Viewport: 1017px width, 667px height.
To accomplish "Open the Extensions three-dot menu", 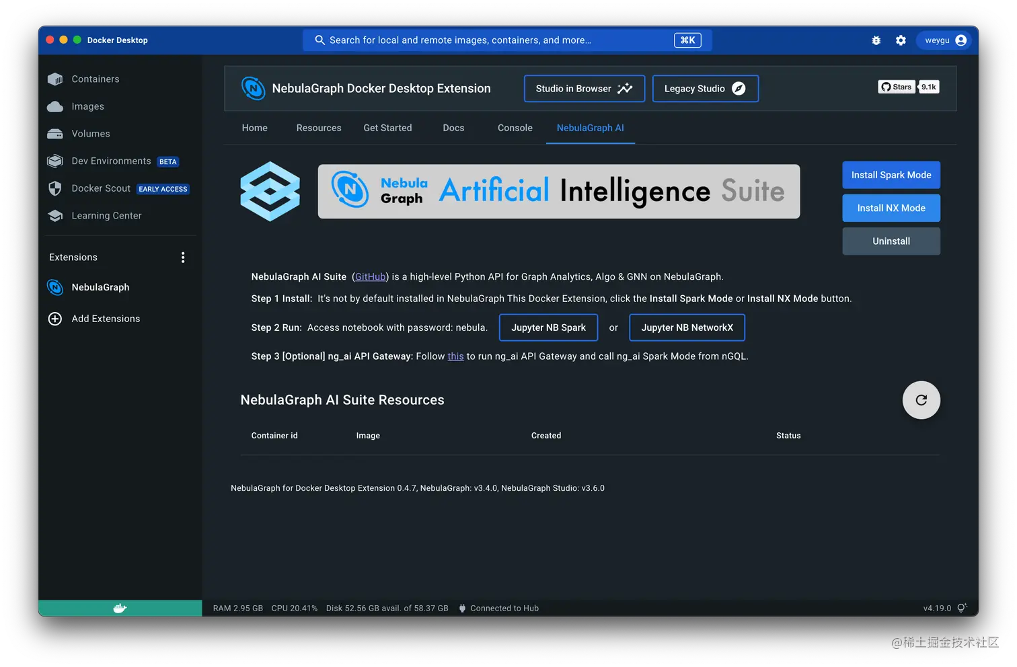I will coord(183,258).
